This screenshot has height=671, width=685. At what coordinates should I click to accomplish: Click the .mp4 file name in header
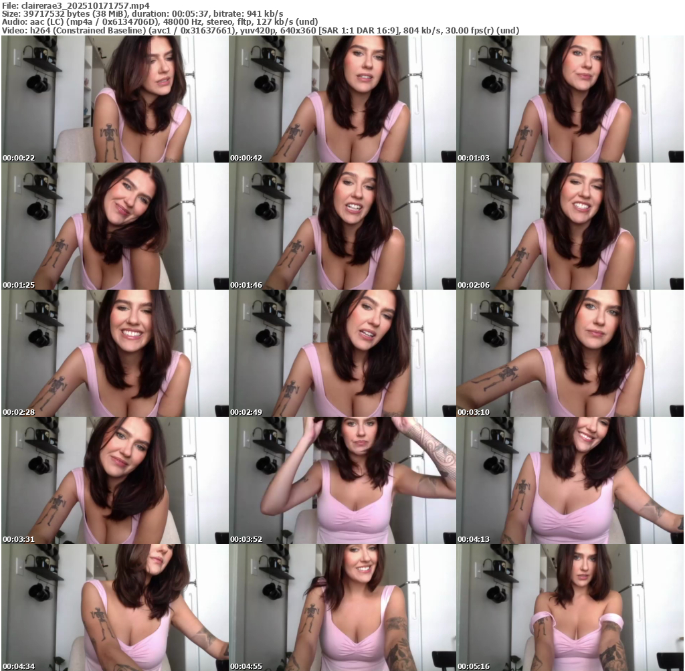85,5
